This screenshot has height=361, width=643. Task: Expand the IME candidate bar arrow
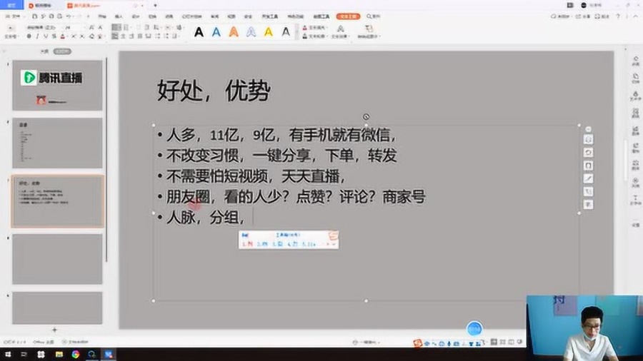tap(333, 244)
